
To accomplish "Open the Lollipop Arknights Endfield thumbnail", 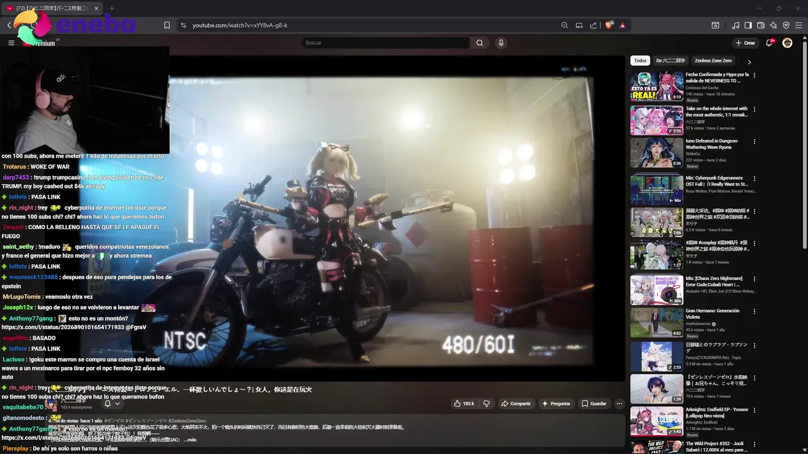I will click(x=656, y=421).
